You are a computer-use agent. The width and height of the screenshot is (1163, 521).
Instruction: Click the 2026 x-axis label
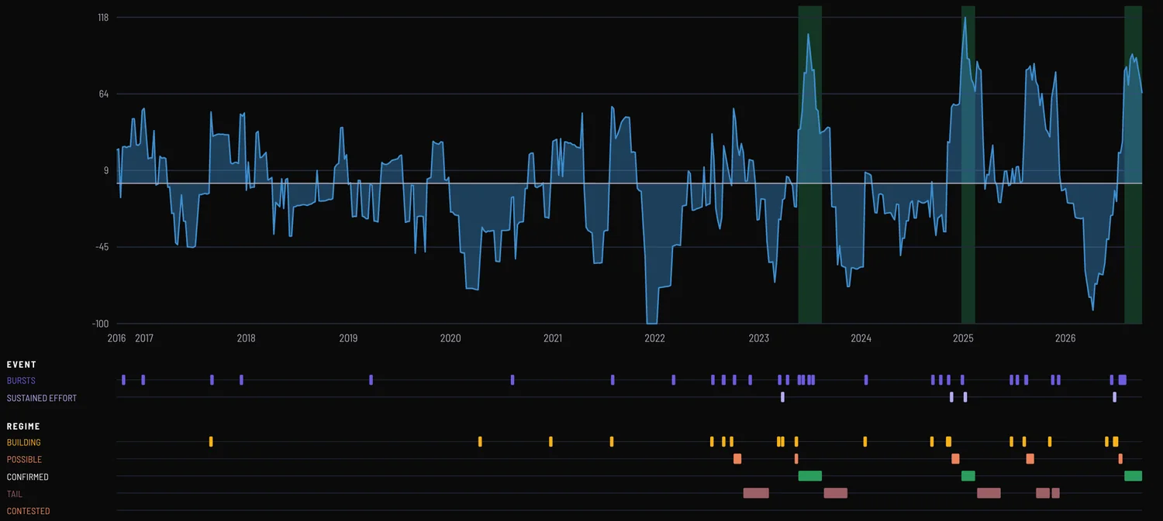1066,338
